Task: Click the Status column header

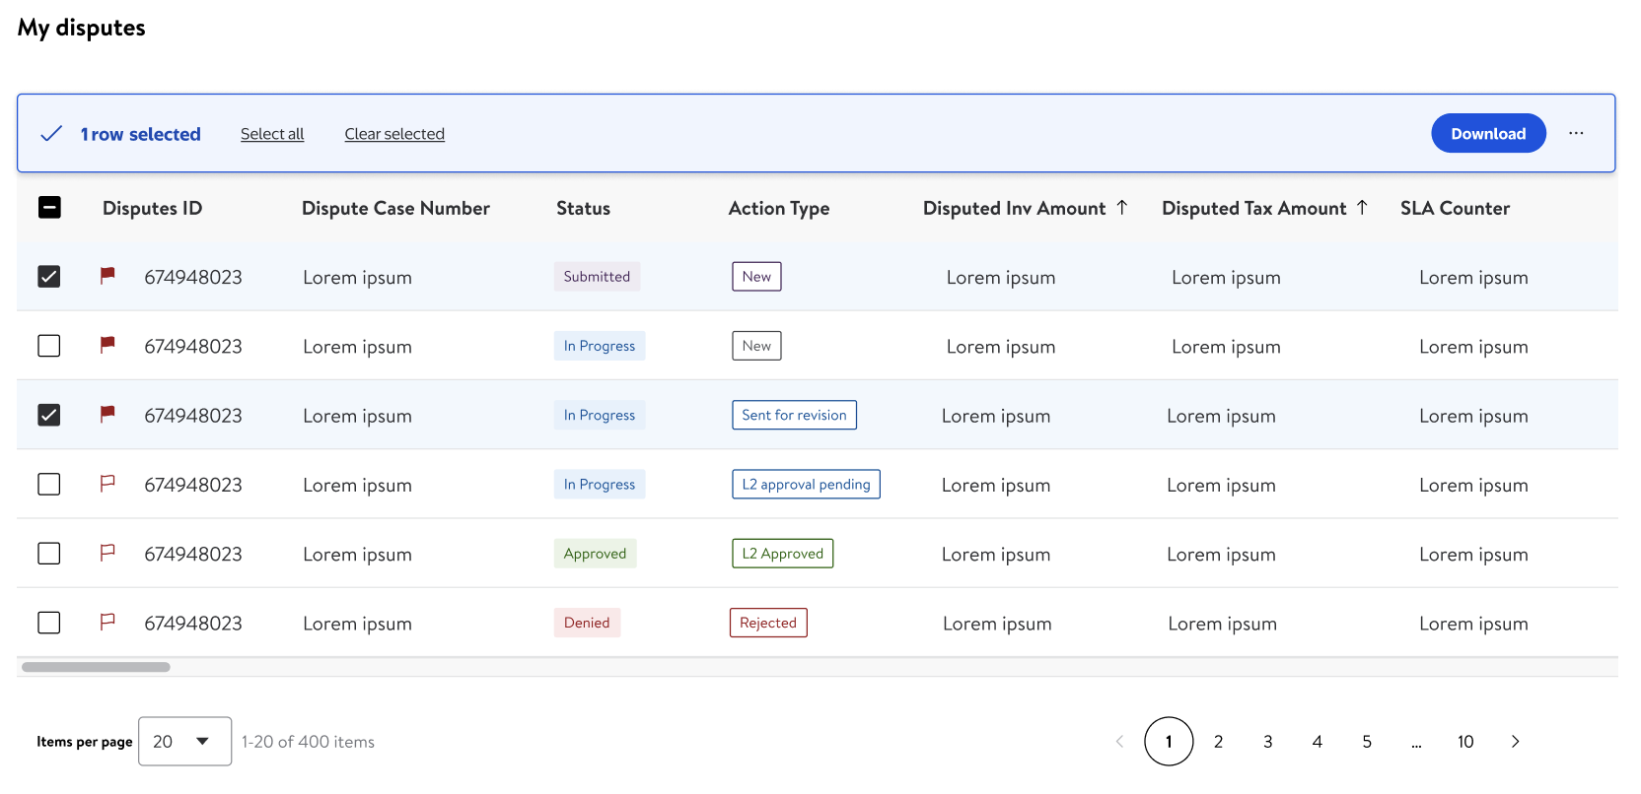Action: tap(583, 208)
